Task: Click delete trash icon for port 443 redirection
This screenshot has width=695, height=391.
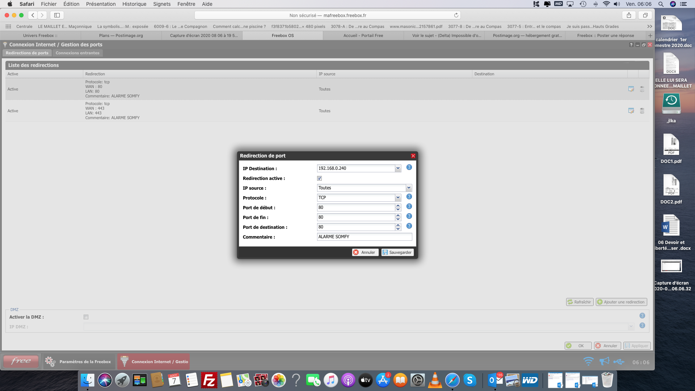Action: [x=642, y=111]
